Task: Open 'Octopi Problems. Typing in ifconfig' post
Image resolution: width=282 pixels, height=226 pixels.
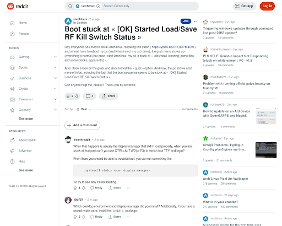Action: (225, 147)
